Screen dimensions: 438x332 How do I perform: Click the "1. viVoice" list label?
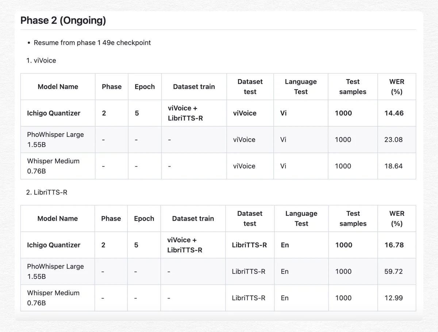(x=41, y=61)
